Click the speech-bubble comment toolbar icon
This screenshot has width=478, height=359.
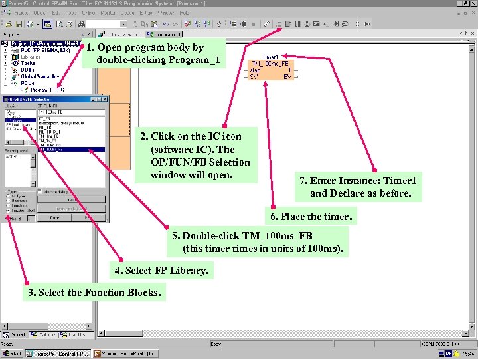click(x=345, y=24)
